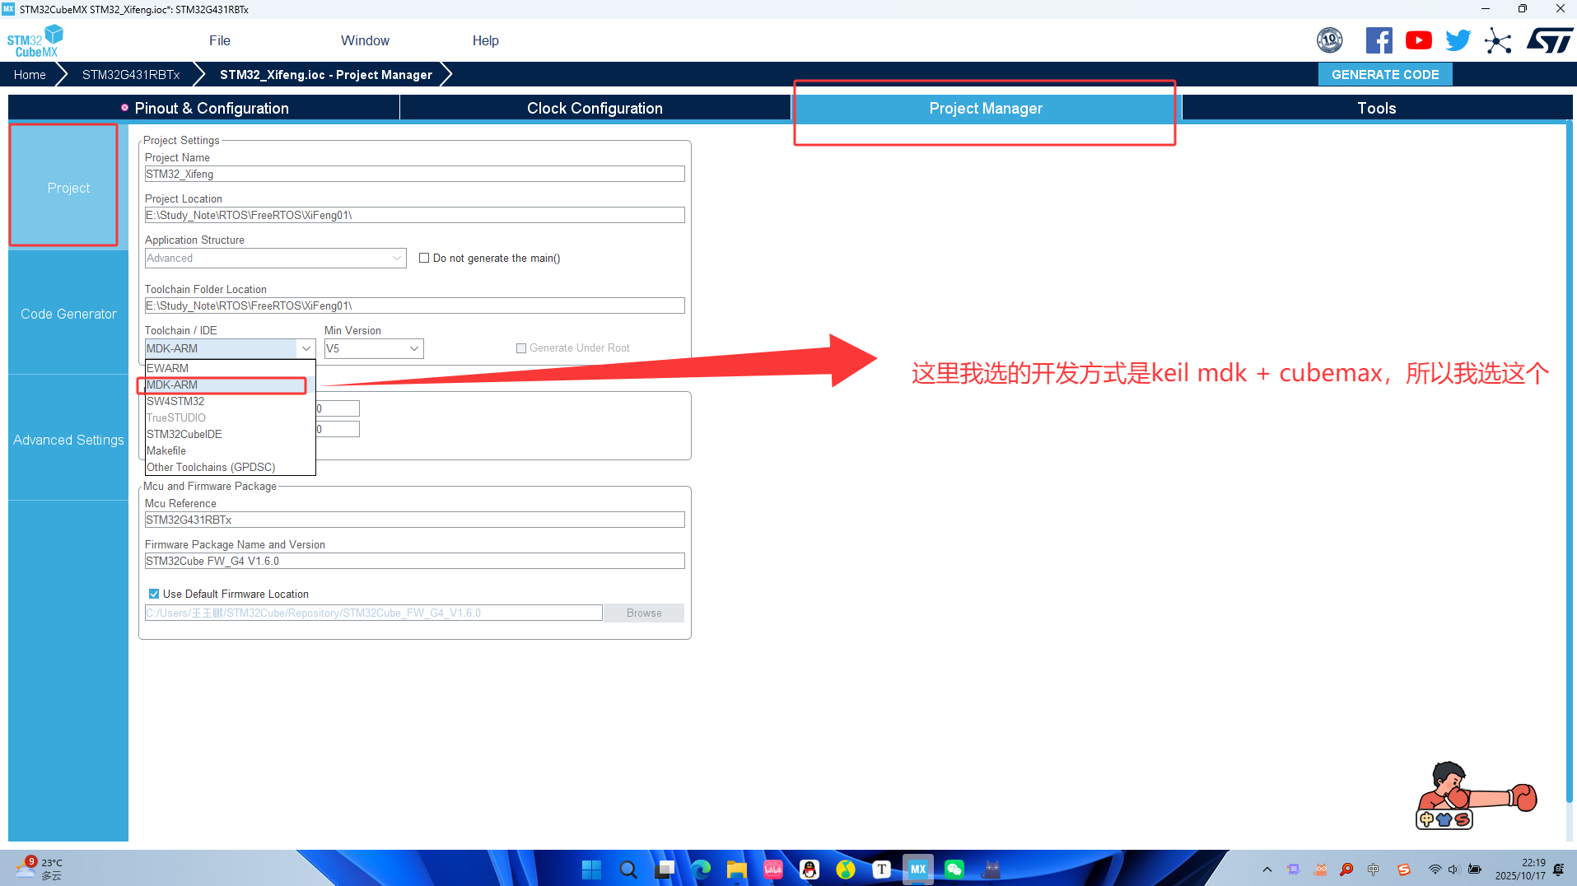
Task: Click the Project Name input field
Action: pyautogui.click(x=414, y=174)
